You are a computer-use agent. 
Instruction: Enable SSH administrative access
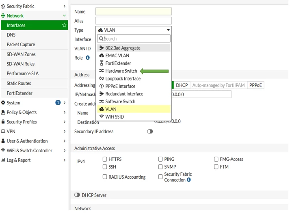click(x=105, y=166)
